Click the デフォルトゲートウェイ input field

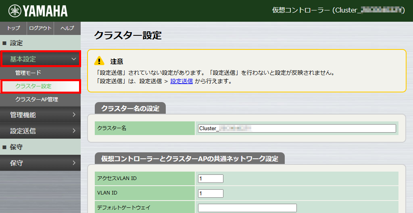[247, 208]
